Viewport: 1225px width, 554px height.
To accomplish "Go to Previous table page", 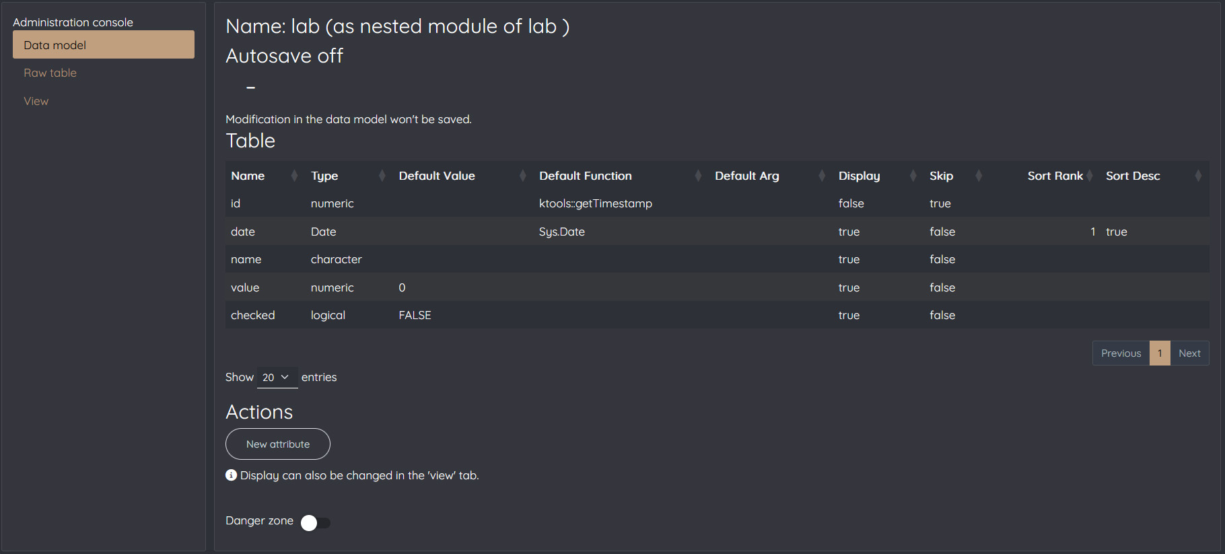I will coord(1121,353).
